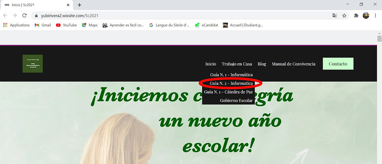Open the Maps bookmark
This screenshot has height=164, width=382.
[90, 25]
